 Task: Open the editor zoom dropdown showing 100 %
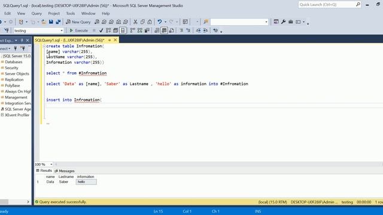(51, 164)
